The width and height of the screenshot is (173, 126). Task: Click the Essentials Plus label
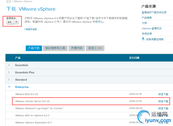click(x=25, y=72)
